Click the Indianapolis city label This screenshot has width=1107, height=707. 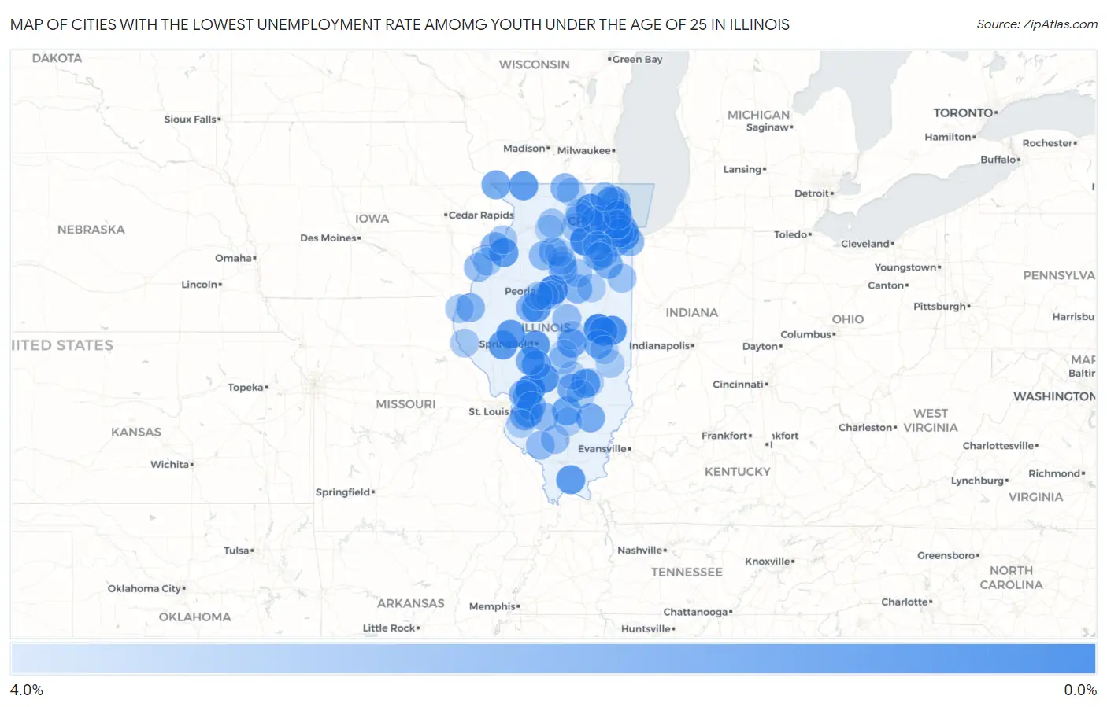click(x=661, y=345)
